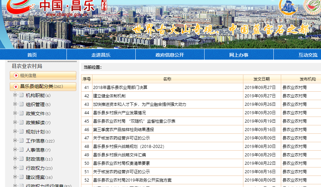This screenshot has width=321, height=187.
Task: Select the 规划计划 category in tree
Action: (x=35, y=132)
